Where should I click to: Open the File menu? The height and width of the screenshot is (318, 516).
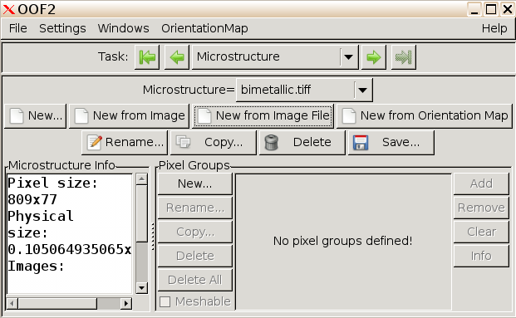tap(17, 28)
